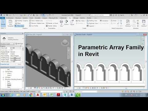Select the South elevation in browser
This screenshot has width=148, height=111.
[x=9, y=85]
